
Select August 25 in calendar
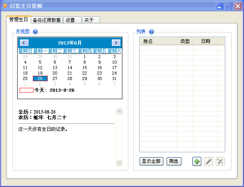[25, 78]
